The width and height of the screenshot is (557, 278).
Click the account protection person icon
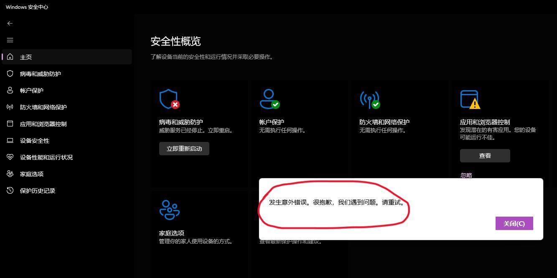270,99
